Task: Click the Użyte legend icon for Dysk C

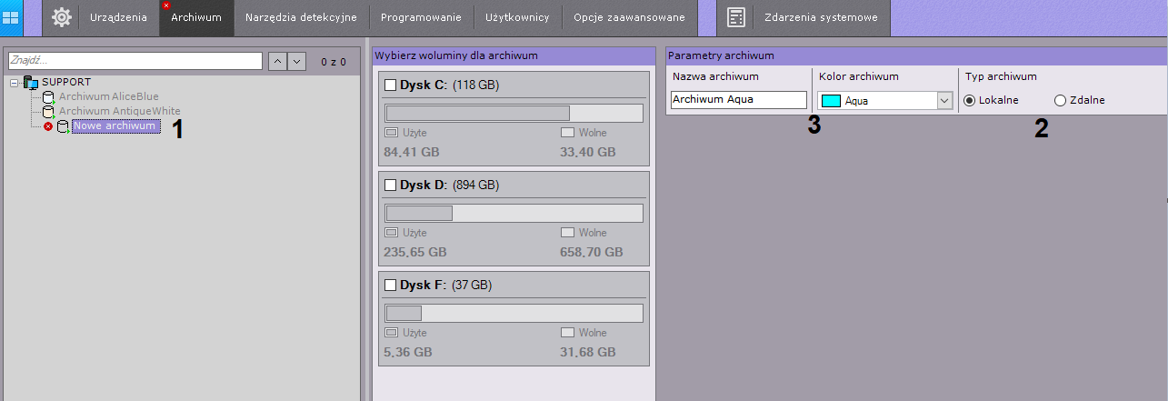Action: [392, 133]
